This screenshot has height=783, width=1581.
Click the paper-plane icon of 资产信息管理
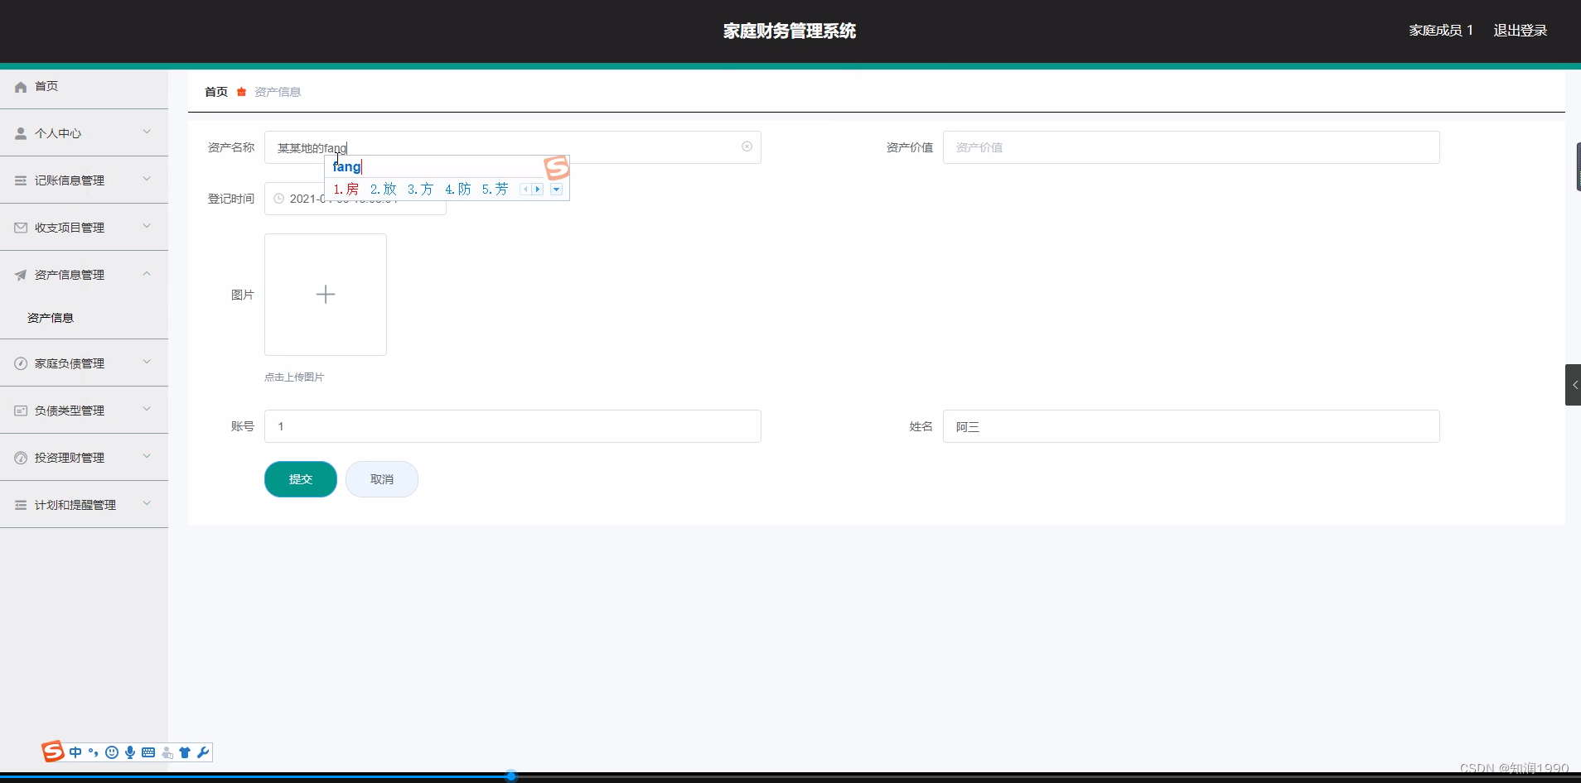pos(20,274)
